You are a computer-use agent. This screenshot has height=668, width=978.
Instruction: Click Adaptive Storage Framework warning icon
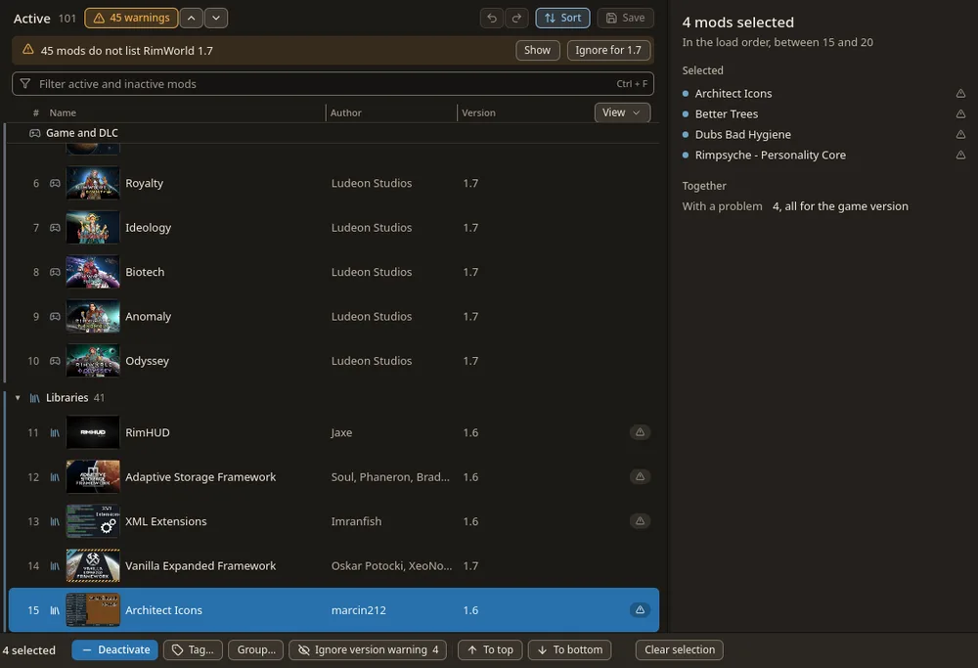[x=640, y=476]
